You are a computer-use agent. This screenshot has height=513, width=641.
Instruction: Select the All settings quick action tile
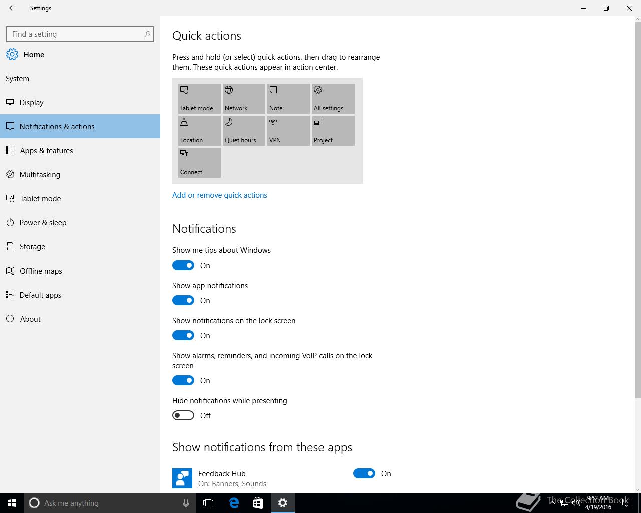click(333, 99)
